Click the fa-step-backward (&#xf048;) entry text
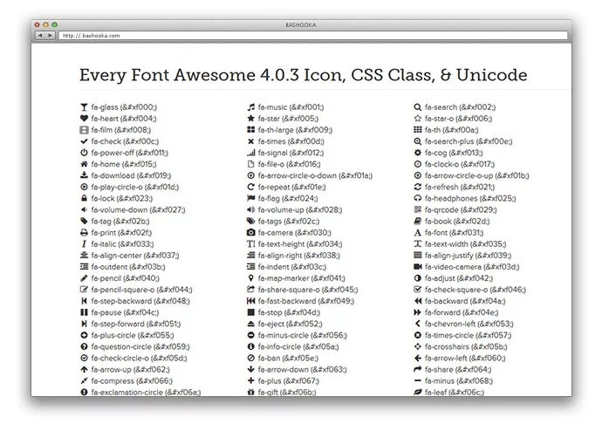 [x=140, y=301]
